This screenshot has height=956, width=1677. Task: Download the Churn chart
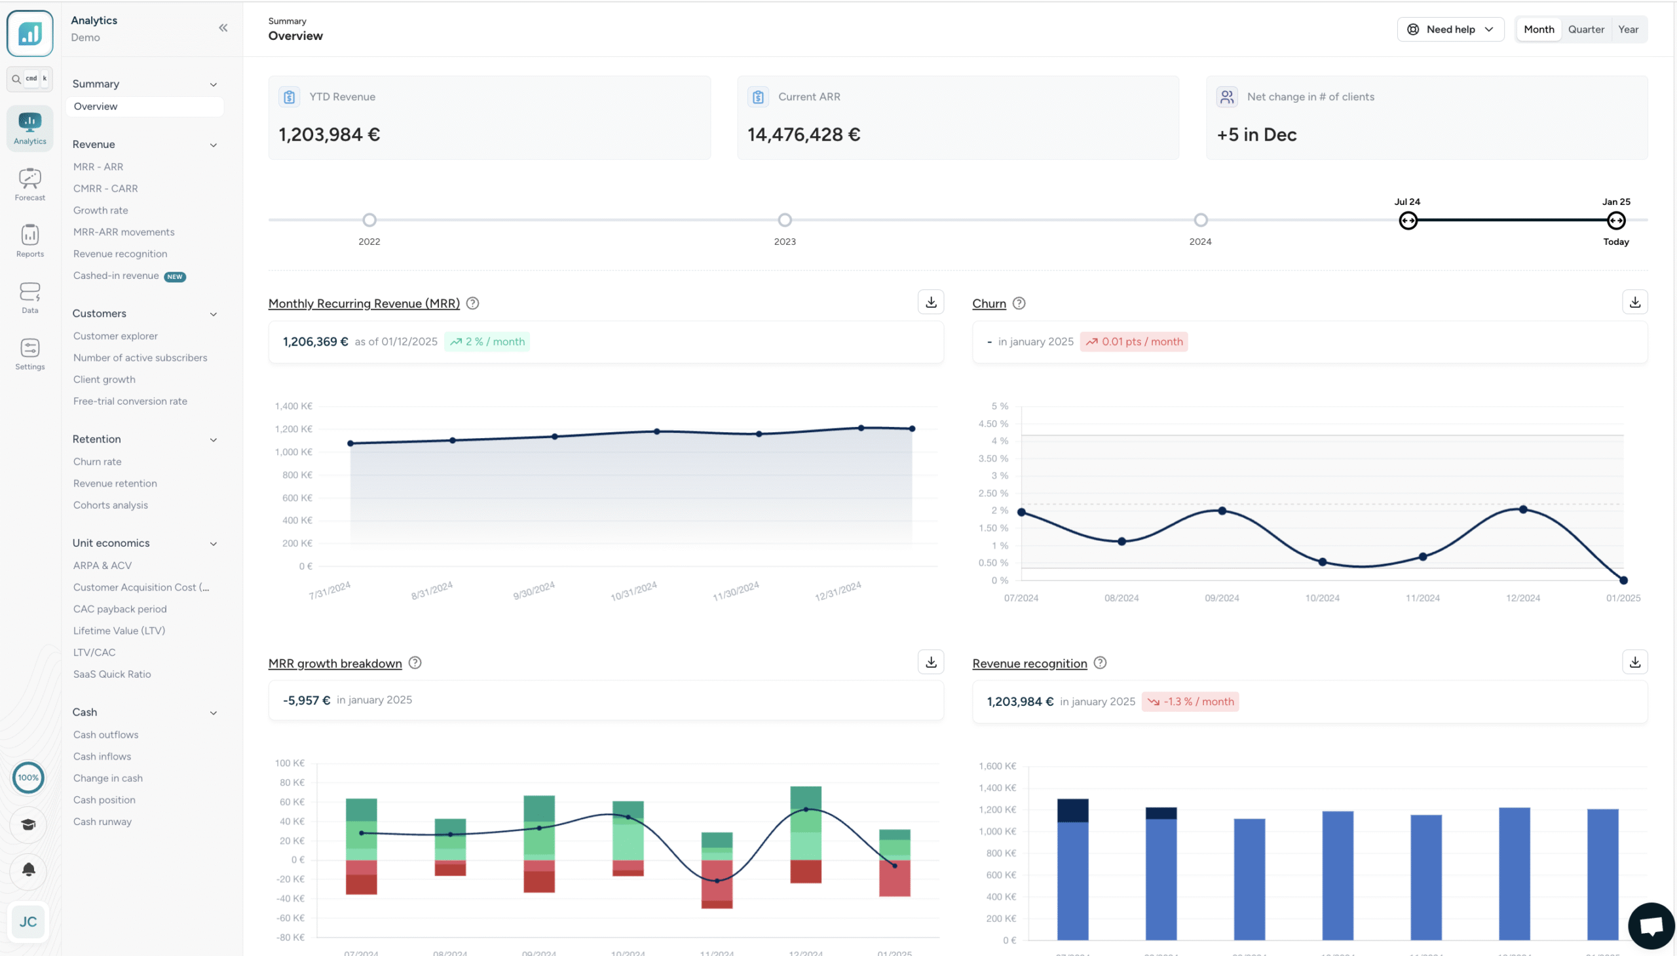1634,302
